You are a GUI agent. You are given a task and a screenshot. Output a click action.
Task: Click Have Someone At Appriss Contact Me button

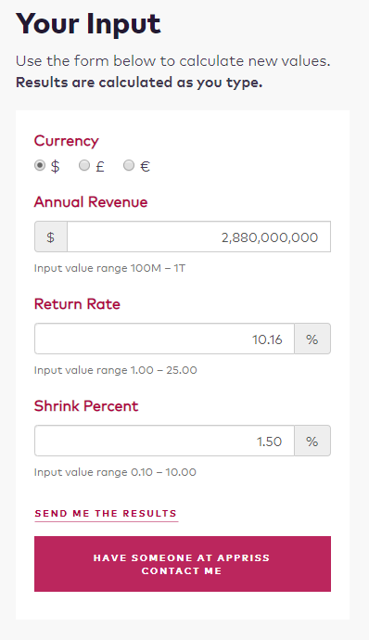pyautogui.click(x=183, y=564)
